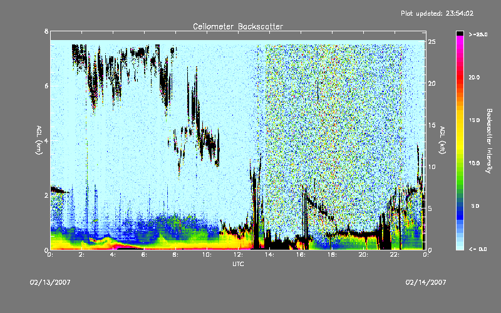501x313 pixels.
Task: Click the "AGL (kft)" axis label
Action: 442,140
